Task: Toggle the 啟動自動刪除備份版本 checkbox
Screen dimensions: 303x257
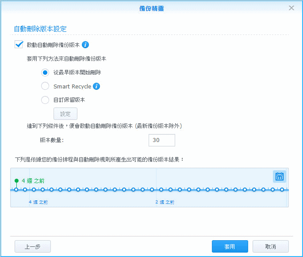Action: click(x=19, y=45)
